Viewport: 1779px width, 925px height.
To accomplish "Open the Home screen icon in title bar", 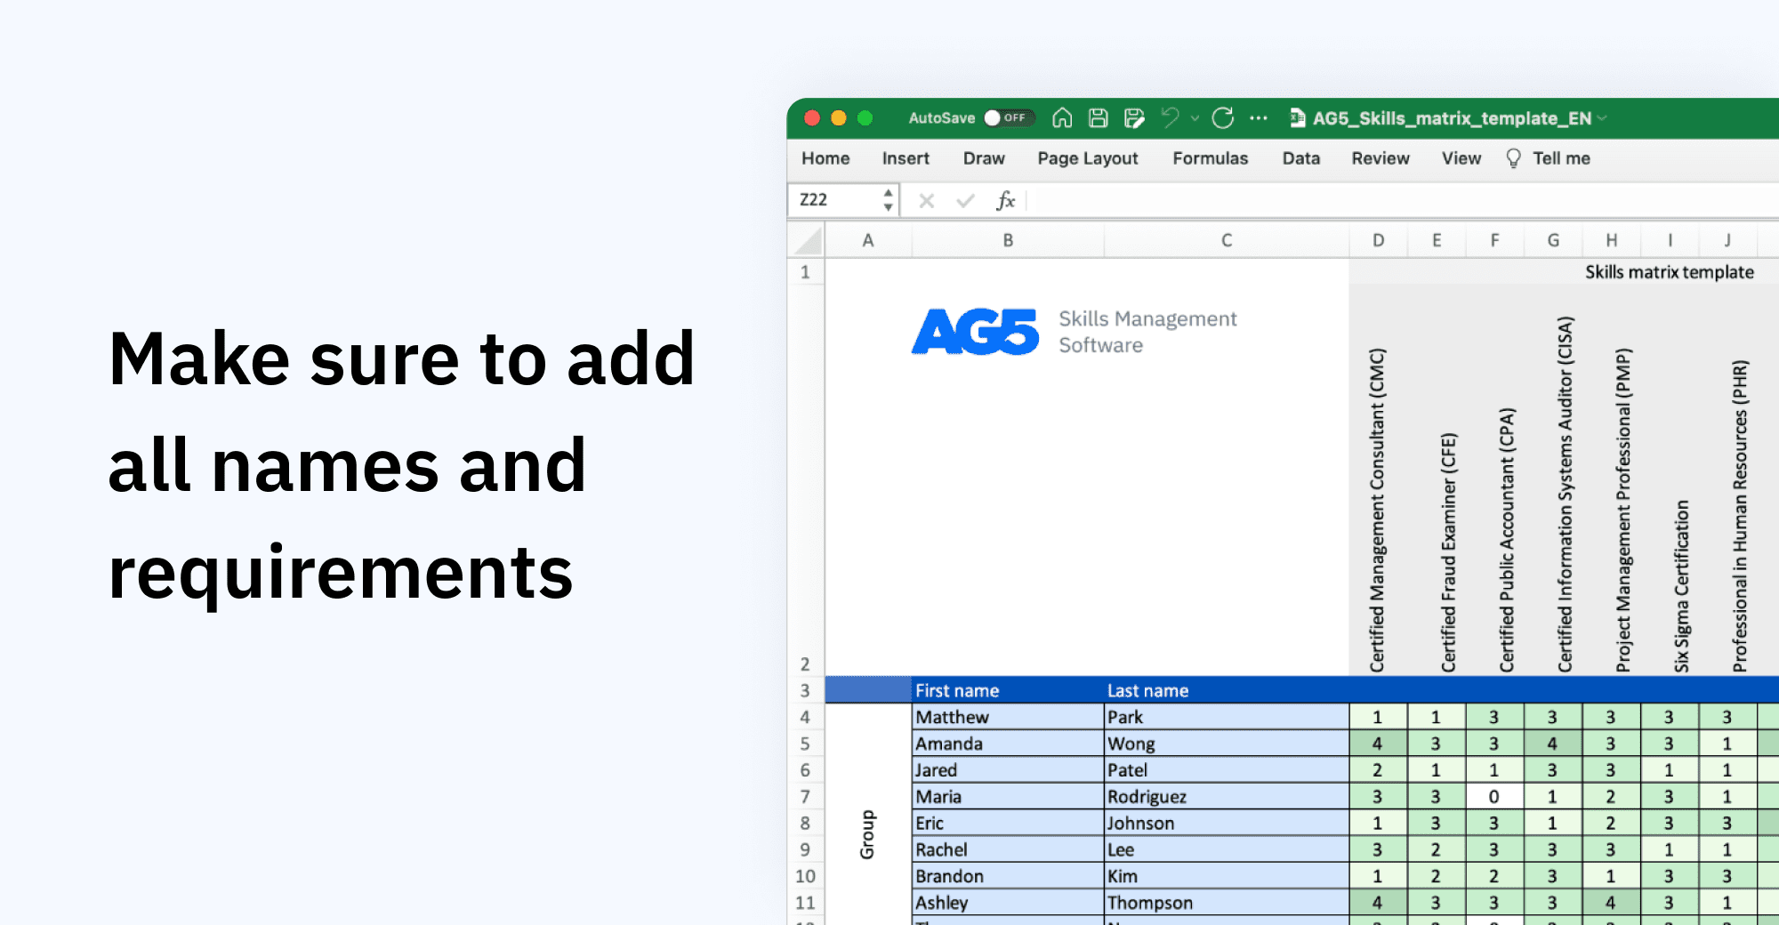I will click(1061, 117).
